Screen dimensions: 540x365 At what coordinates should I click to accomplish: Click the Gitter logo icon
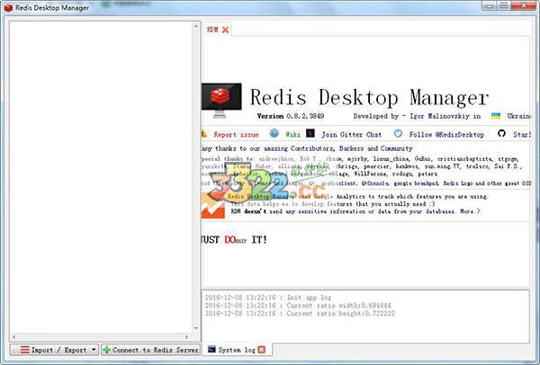[x=310, y=133]
